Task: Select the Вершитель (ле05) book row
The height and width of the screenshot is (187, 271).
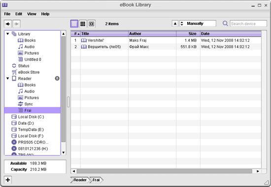Action: click(166, 47)
